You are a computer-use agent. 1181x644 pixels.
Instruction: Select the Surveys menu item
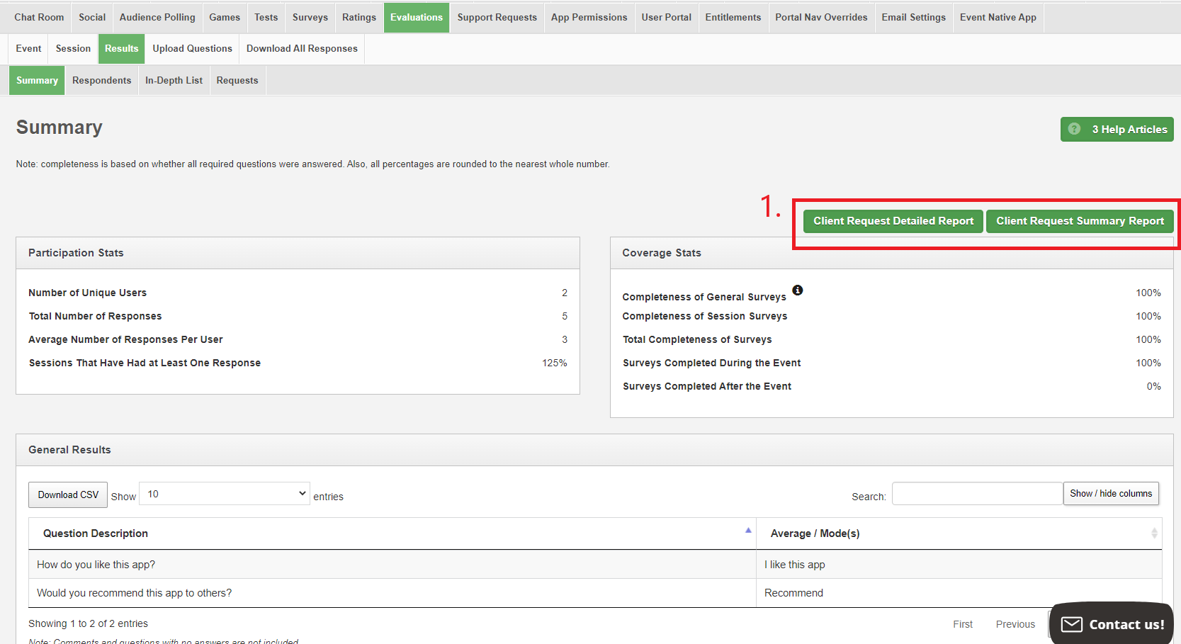tap(310, 18)
